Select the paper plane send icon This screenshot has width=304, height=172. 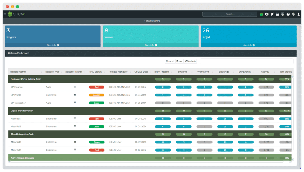272,14
